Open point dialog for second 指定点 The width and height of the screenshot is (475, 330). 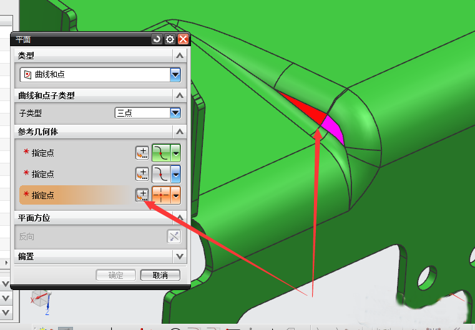(142, 174)
